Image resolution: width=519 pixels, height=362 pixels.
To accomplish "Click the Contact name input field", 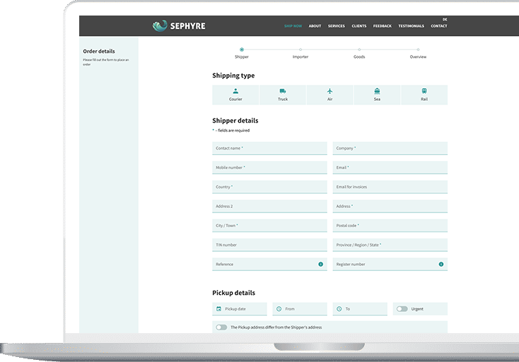I will click(269, 148).
